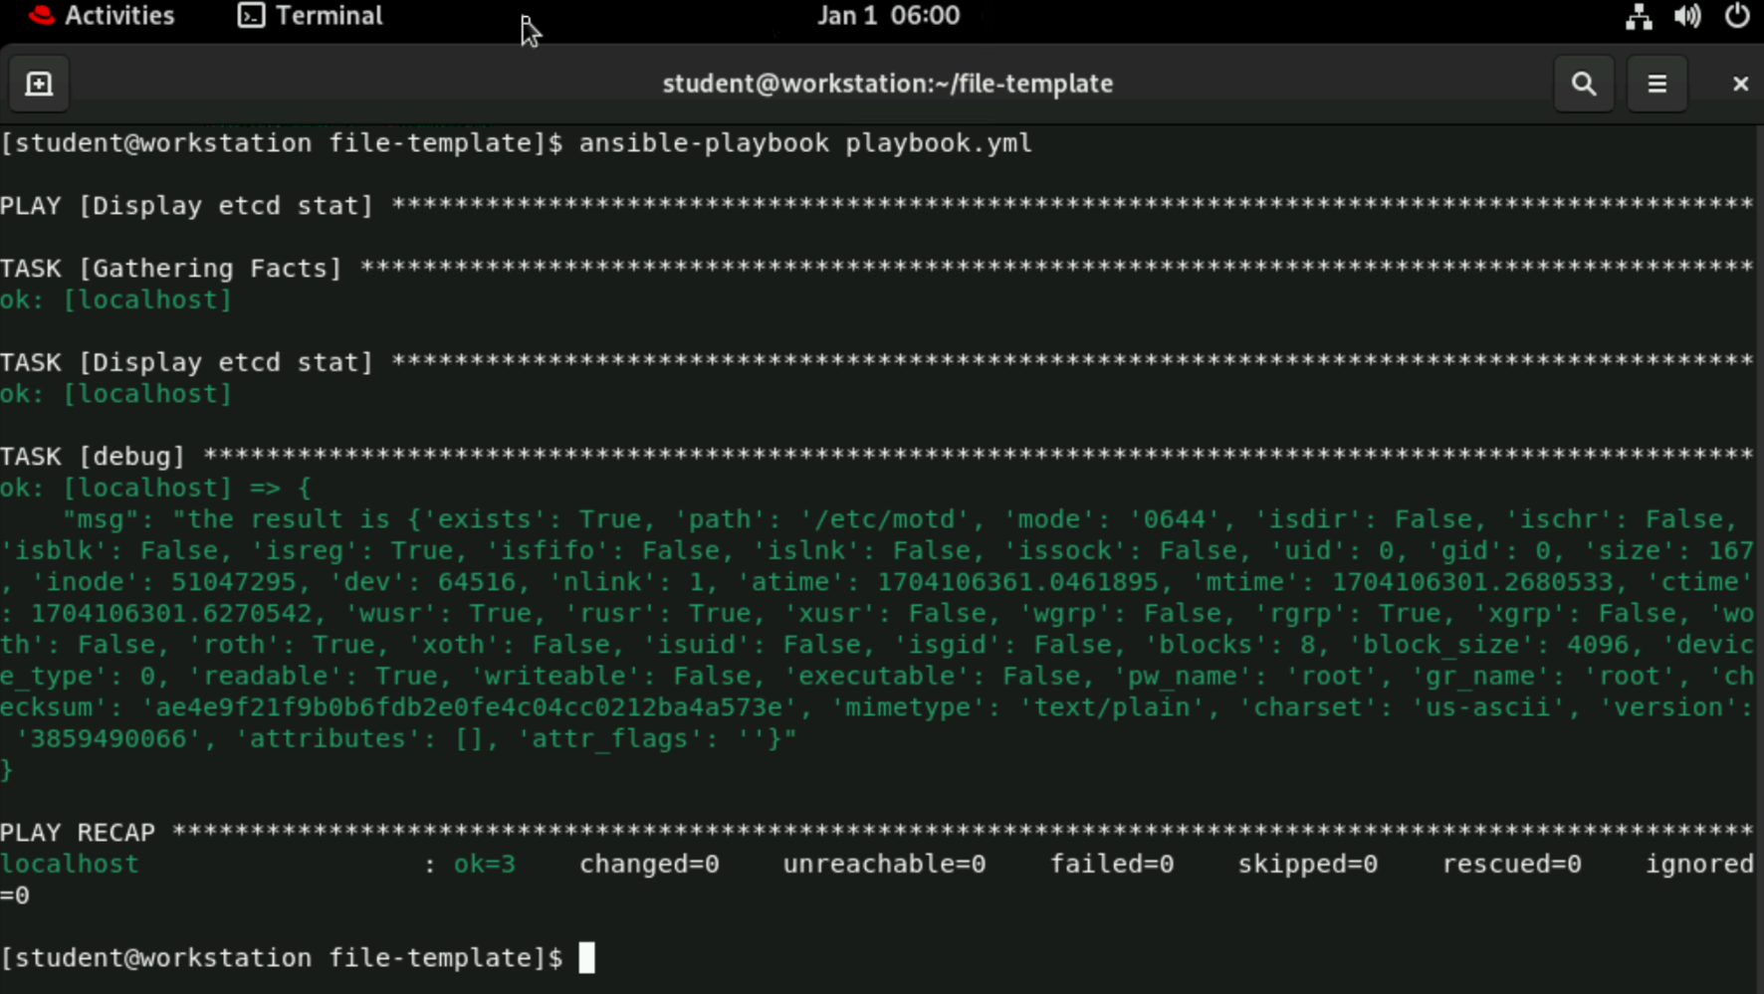Click the Red Hat logo icon
The image size is (1764, 994).
tap(41, 16)
